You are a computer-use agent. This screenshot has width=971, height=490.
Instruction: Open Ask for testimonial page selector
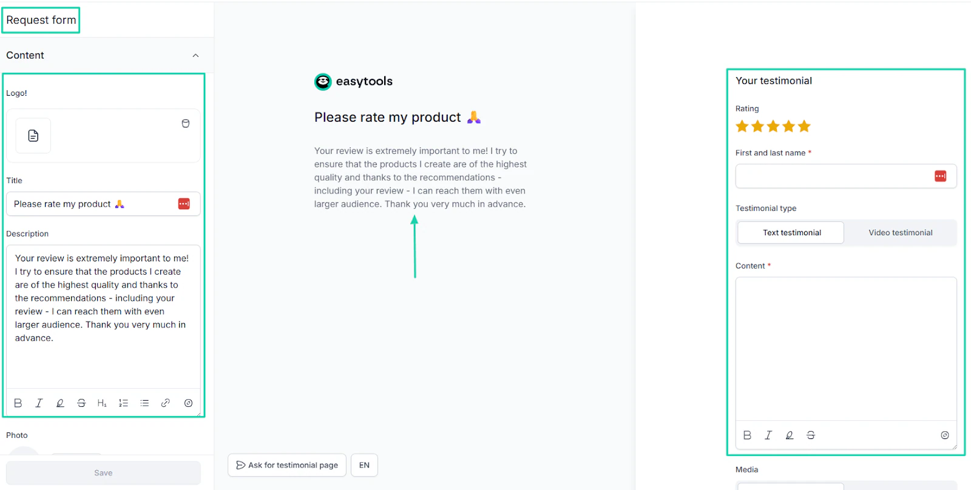pyautogui.click(x=287, y=465)
